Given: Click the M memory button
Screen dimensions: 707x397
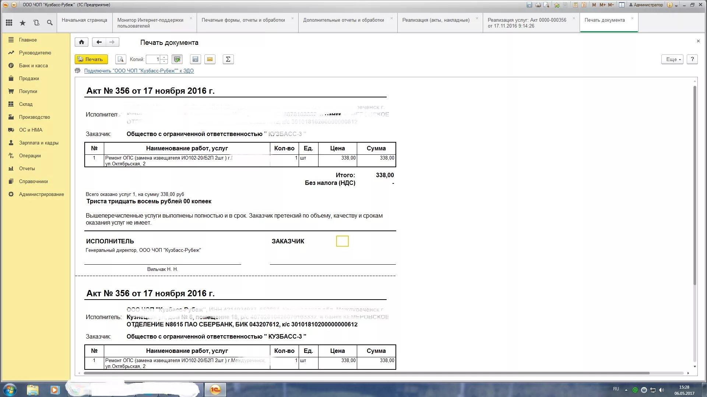Looking at the screenshot, I should [594, 5].
